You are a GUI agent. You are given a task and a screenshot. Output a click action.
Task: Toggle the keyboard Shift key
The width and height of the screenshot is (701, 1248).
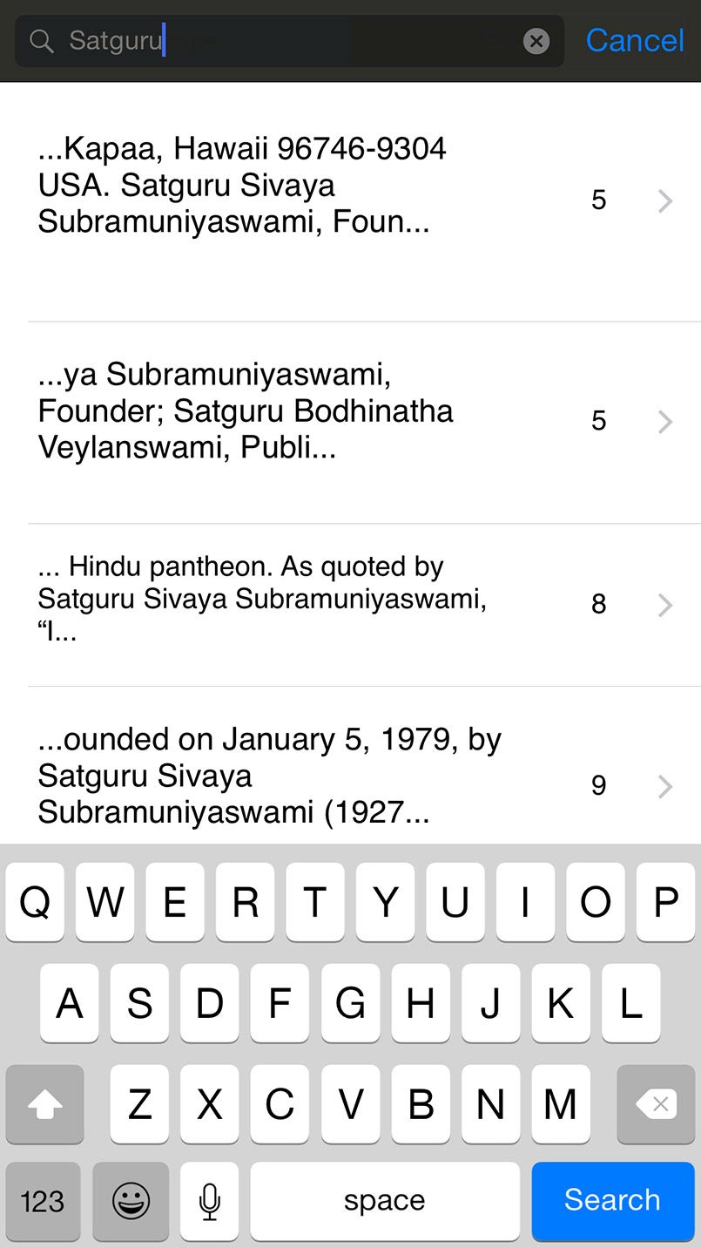(45, 1104)
